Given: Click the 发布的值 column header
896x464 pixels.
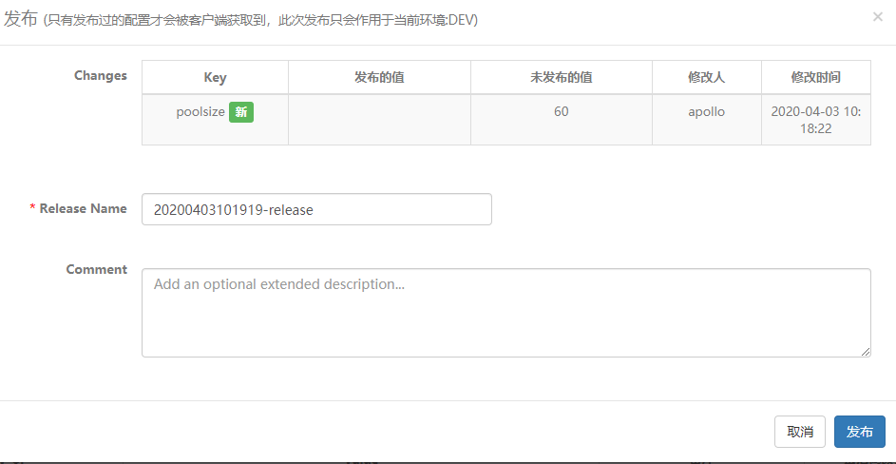Looking at the screenshot, I should tap(379, 78).
